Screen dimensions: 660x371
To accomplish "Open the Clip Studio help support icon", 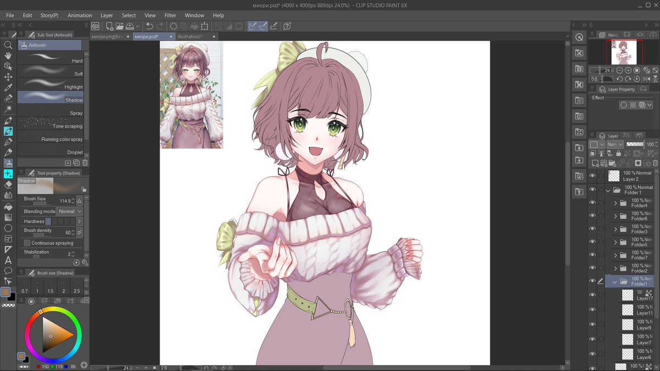I will click(x=287, y=26).
